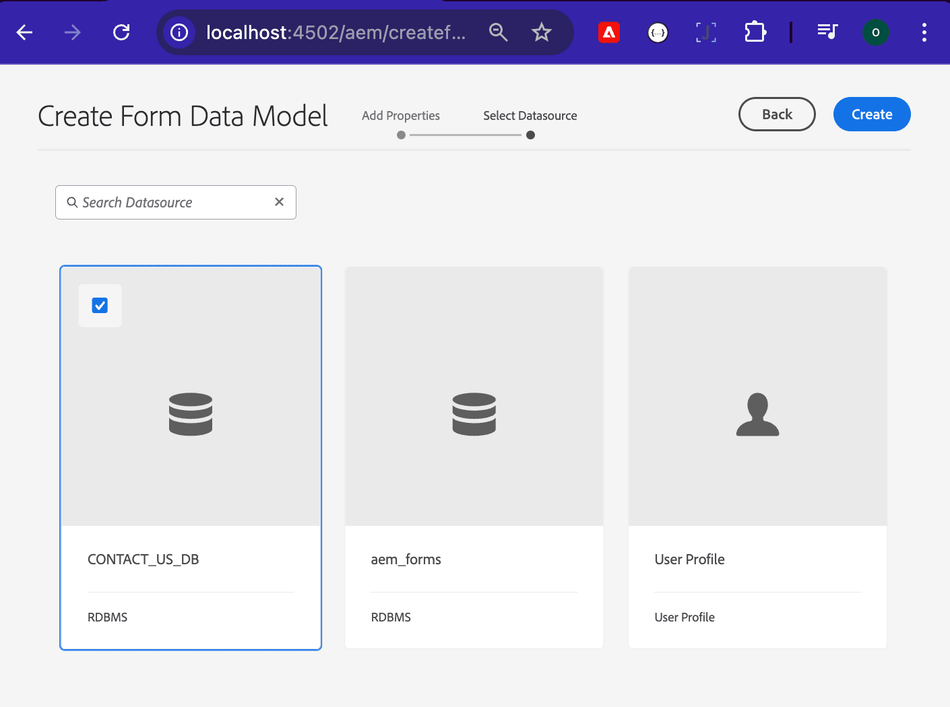This screenshot has height=707, width=950.
Task: Click the CONTACT_US_DB database icon
Action: 191,414
